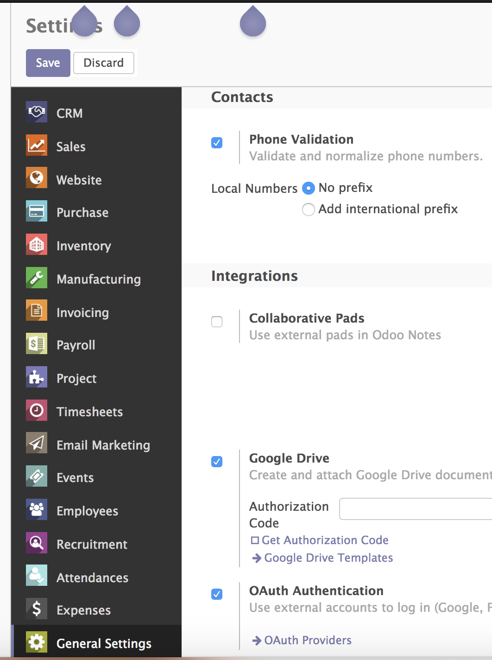The image size is (492, 660).
Task: Click the Collaborative Pads setting title
Action: point(307,318)
